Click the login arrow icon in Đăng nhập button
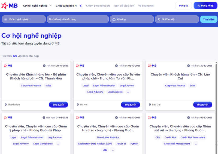This screenshot has height=154, width=218. (199, 6)
